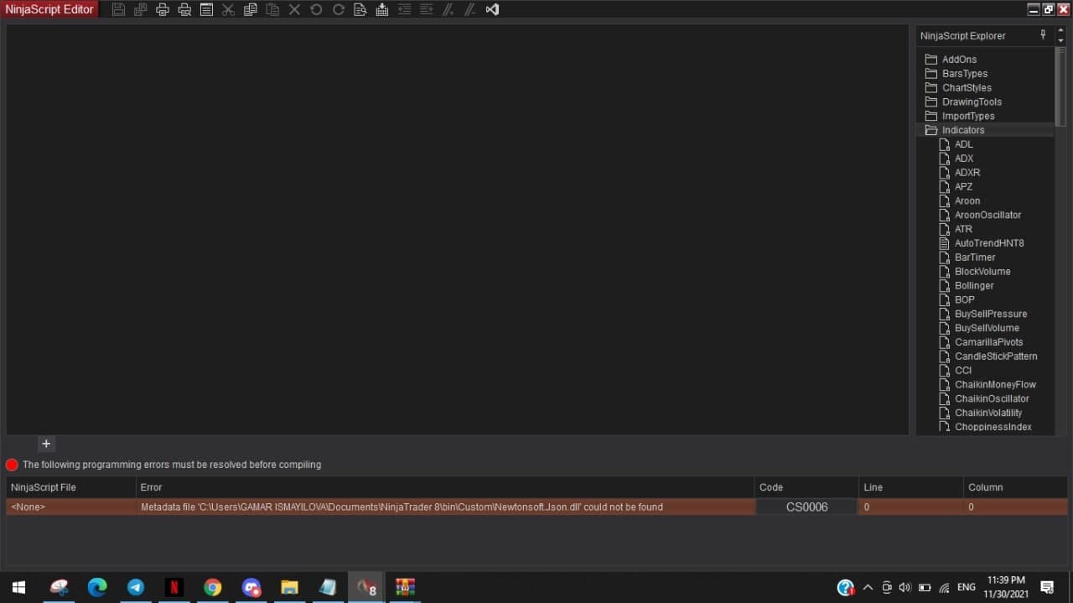The width and height of the screenshot is (1073, 603).
Task: Open the ChaikinMoneyFlow indicator file
Action: pos(987,385)
